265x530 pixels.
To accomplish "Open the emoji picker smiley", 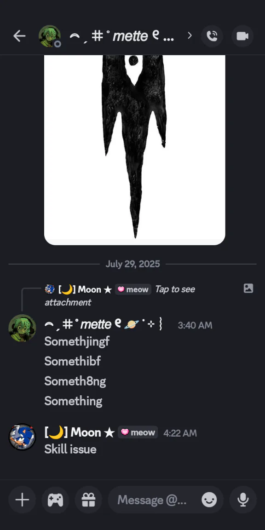I will tap(209, 500).
